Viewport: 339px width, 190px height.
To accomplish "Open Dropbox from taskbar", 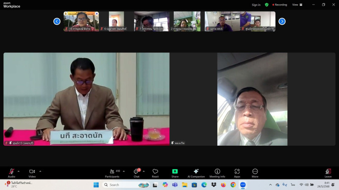I will [214, 185].
